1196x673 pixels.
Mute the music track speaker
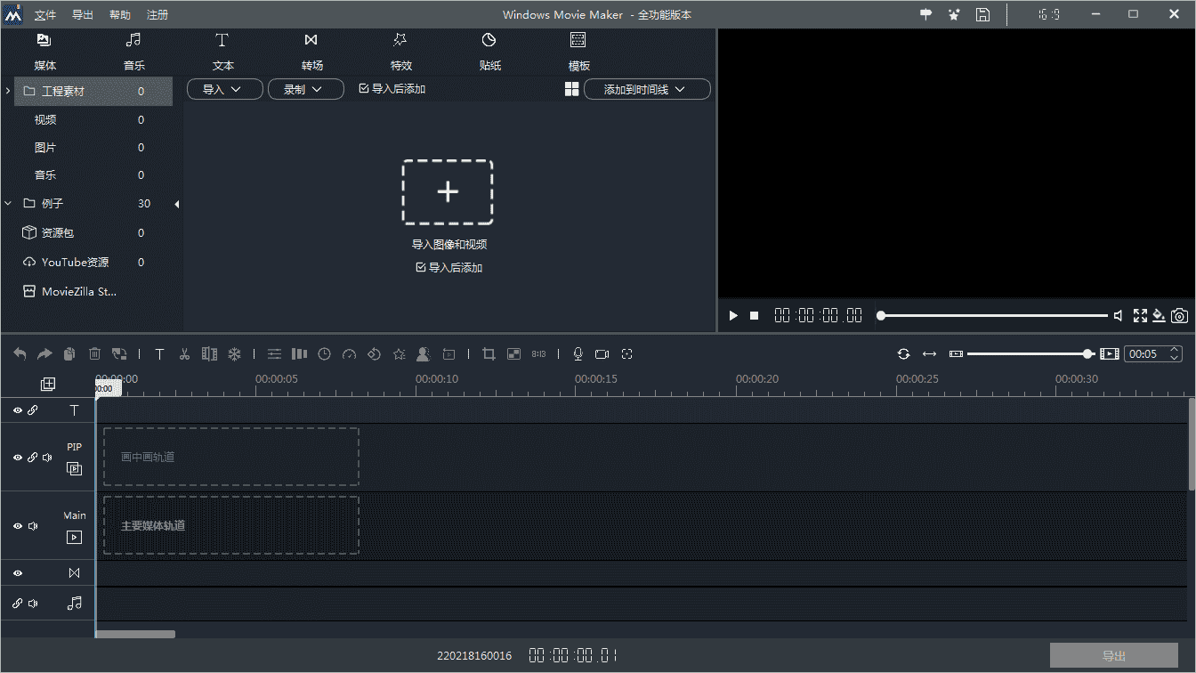tap(33, 604)
